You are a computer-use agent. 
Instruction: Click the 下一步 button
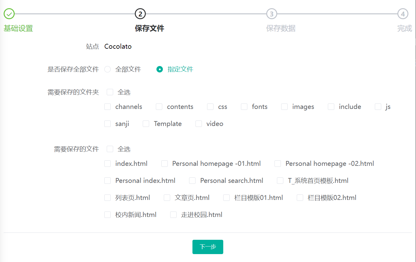[x=208, y=247]
